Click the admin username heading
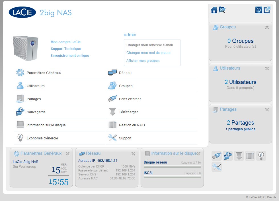Image resolution: width=279 pixels, height=201 pixels. click(x=130, y=35)
